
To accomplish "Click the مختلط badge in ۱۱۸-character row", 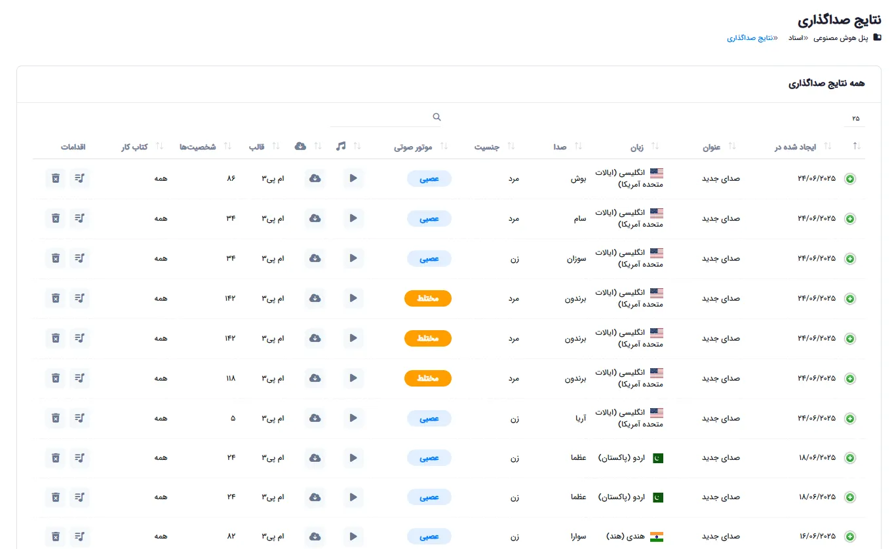I will point(428,378).
